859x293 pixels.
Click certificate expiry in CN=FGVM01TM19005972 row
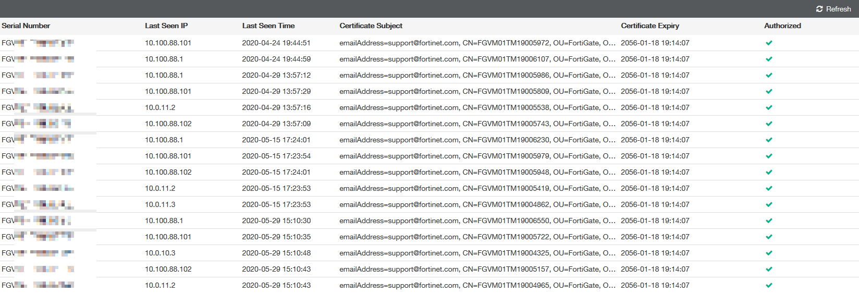click(655, 43)
